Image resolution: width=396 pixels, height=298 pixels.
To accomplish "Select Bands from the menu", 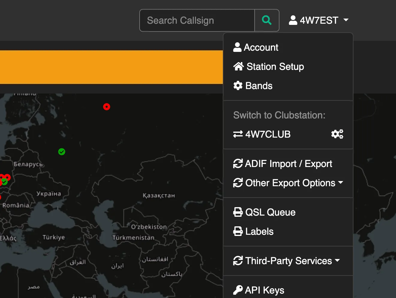I will coord(259,86).
